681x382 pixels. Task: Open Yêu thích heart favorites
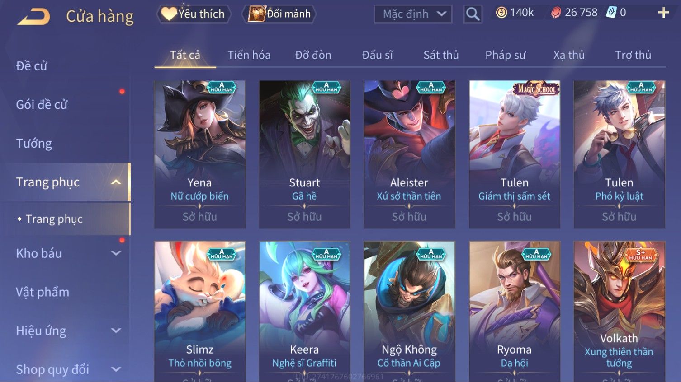(194, 14)
